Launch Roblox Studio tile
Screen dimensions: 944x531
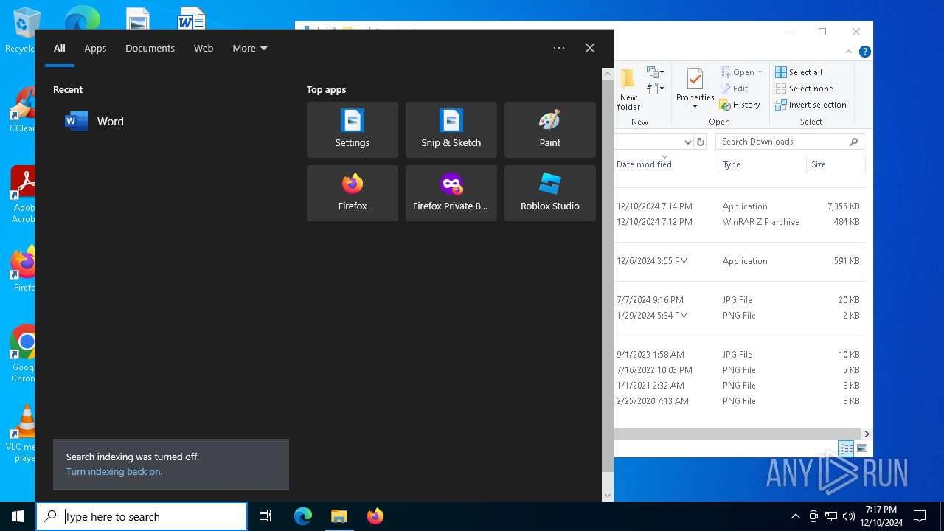(x=549, y=193)
